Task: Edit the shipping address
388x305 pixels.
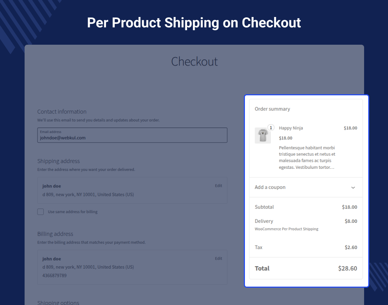Action: click(x=218, y=186)
